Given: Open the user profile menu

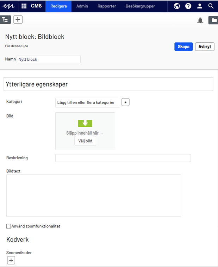Looking at the screenshot, I should (x=200, y=6).
